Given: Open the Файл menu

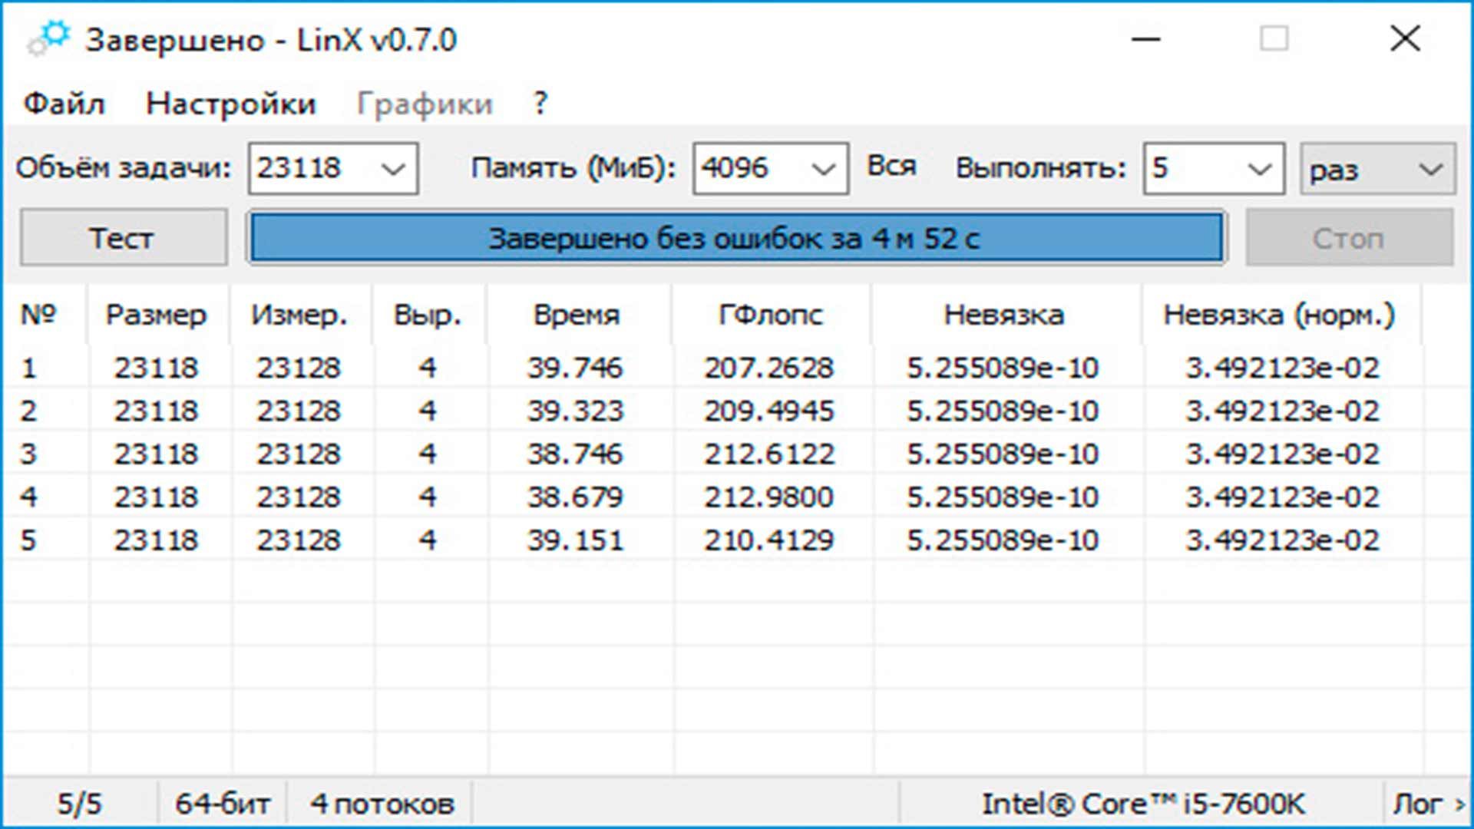Looking at the screenshot, I should [x=64, y=104].
